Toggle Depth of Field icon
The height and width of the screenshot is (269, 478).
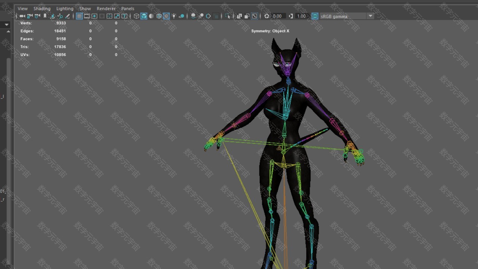[x=216, y=16]
